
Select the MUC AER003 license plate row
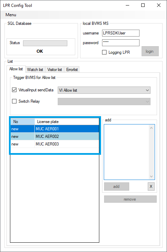click(55, 144)
